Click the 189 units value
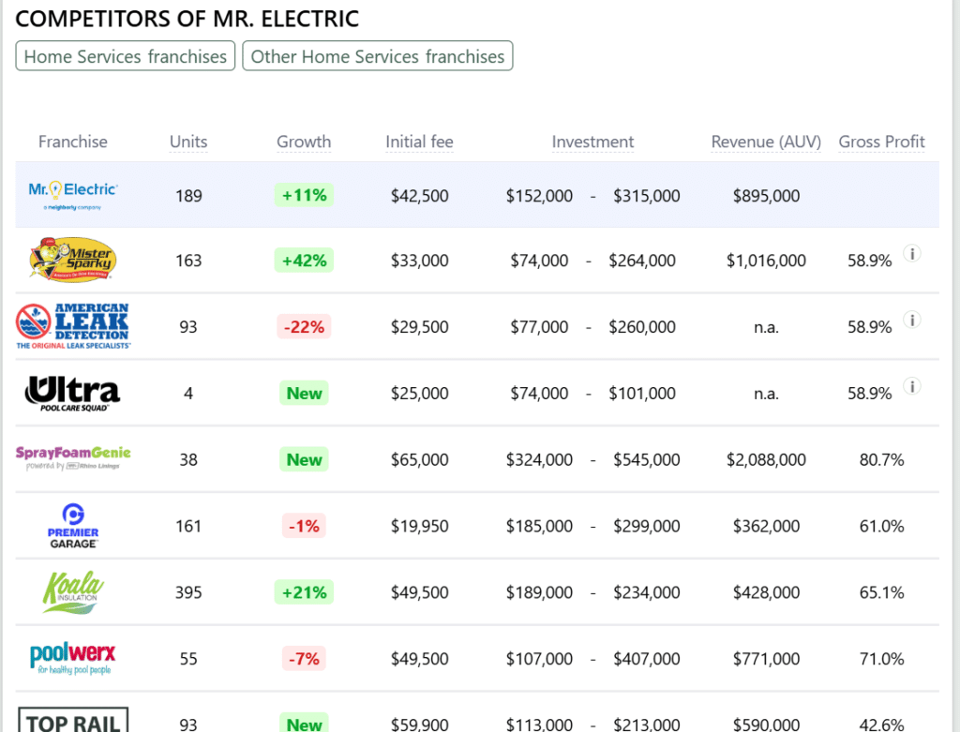This screenshot has height=732, width=960. point(188,196)
